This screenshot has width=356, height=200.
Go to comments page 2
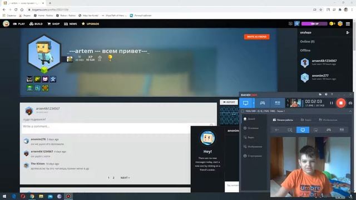[113, 178]
